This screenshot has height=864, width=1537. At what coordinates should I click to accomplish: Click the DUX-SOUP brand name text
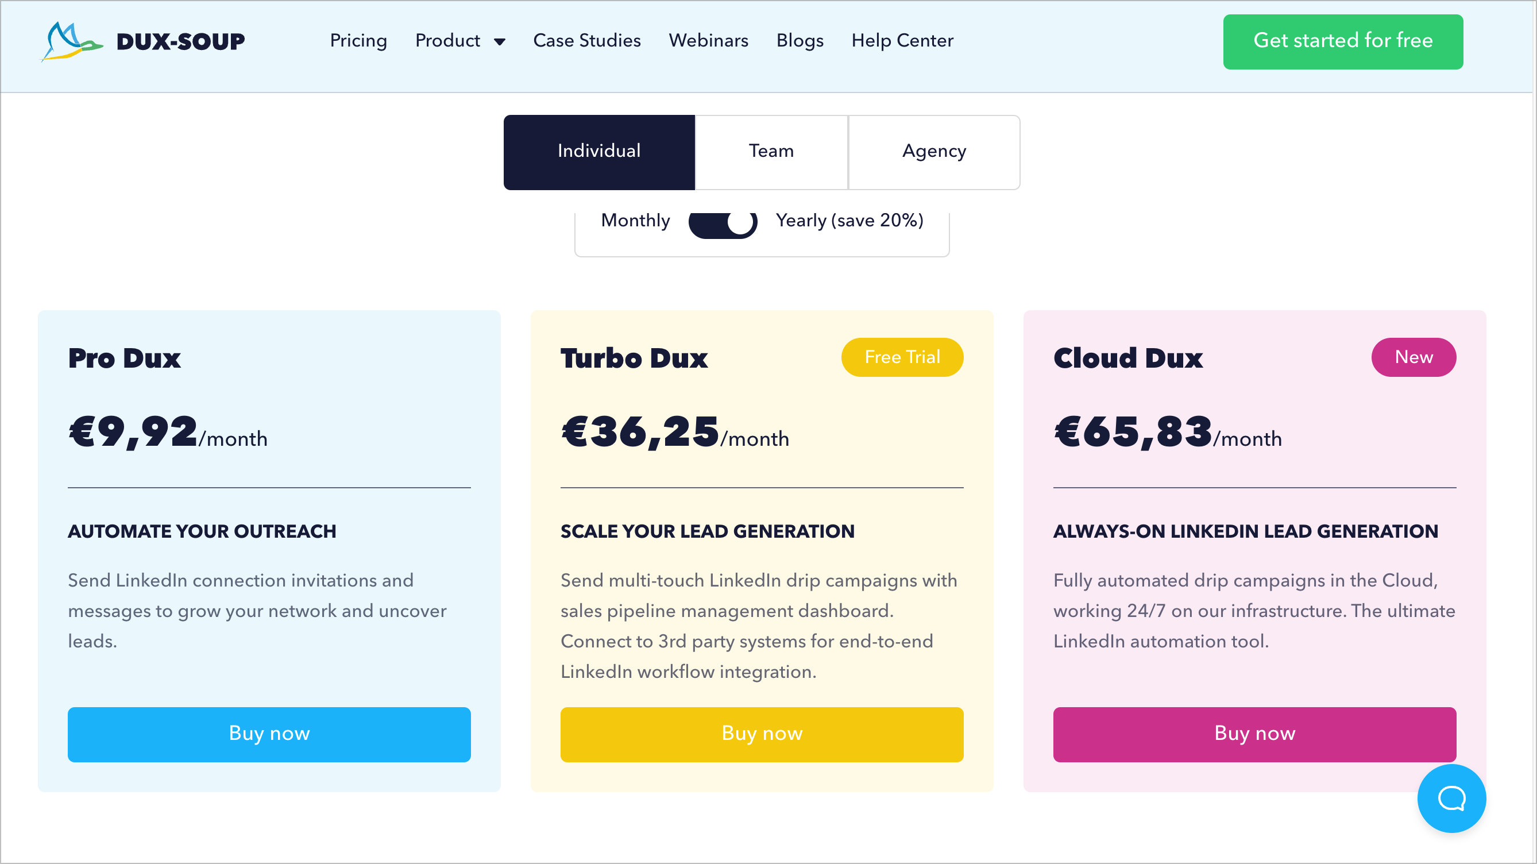(x=181, y=42)
